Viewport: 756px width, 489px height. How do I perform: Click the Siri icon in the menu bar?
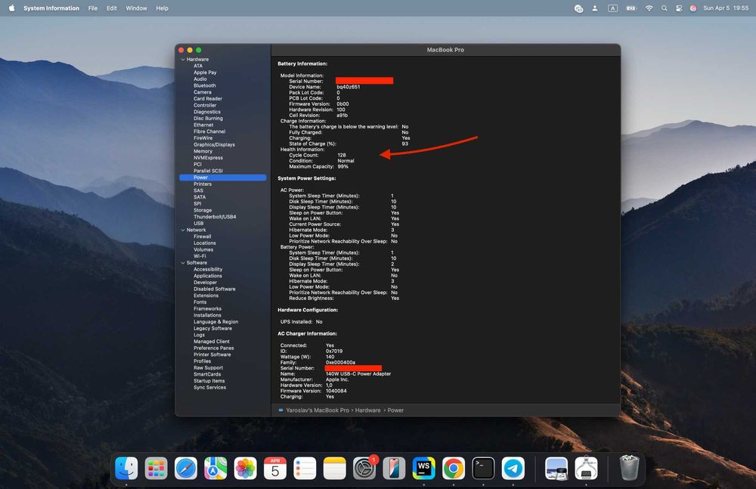(x=692, y=8)
